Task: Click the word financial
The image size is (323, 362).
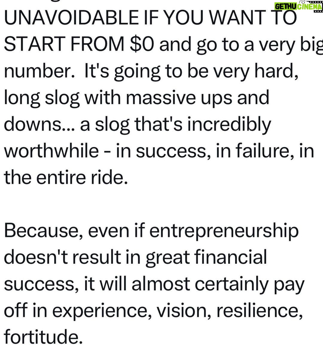Action: pos(230,257)
